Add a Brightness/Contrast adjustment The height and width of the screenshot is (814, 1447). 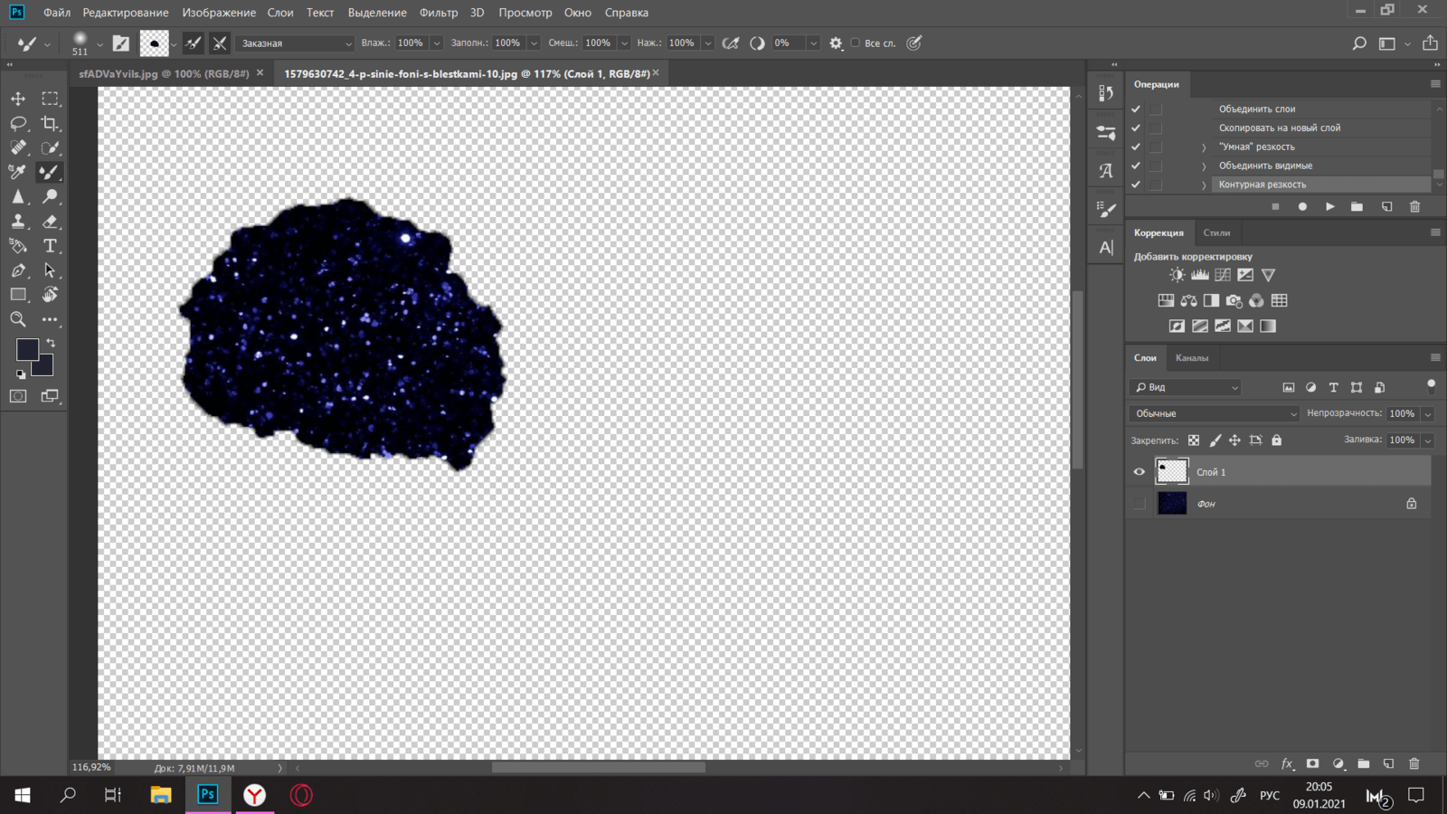1177,275
